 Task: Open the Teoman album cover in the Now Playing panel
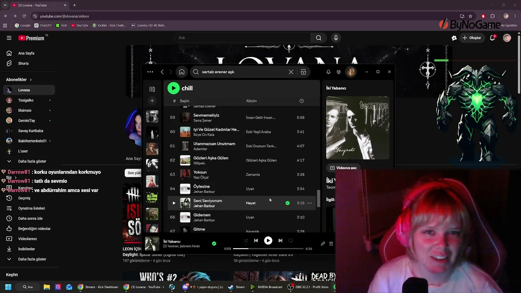(x=358, y=128)
